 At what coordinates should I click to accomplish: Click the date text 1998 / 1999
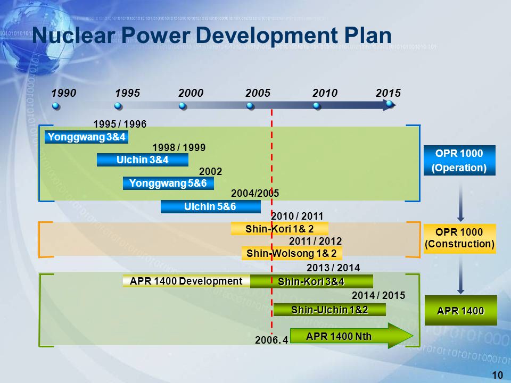[x=179, y=147]
